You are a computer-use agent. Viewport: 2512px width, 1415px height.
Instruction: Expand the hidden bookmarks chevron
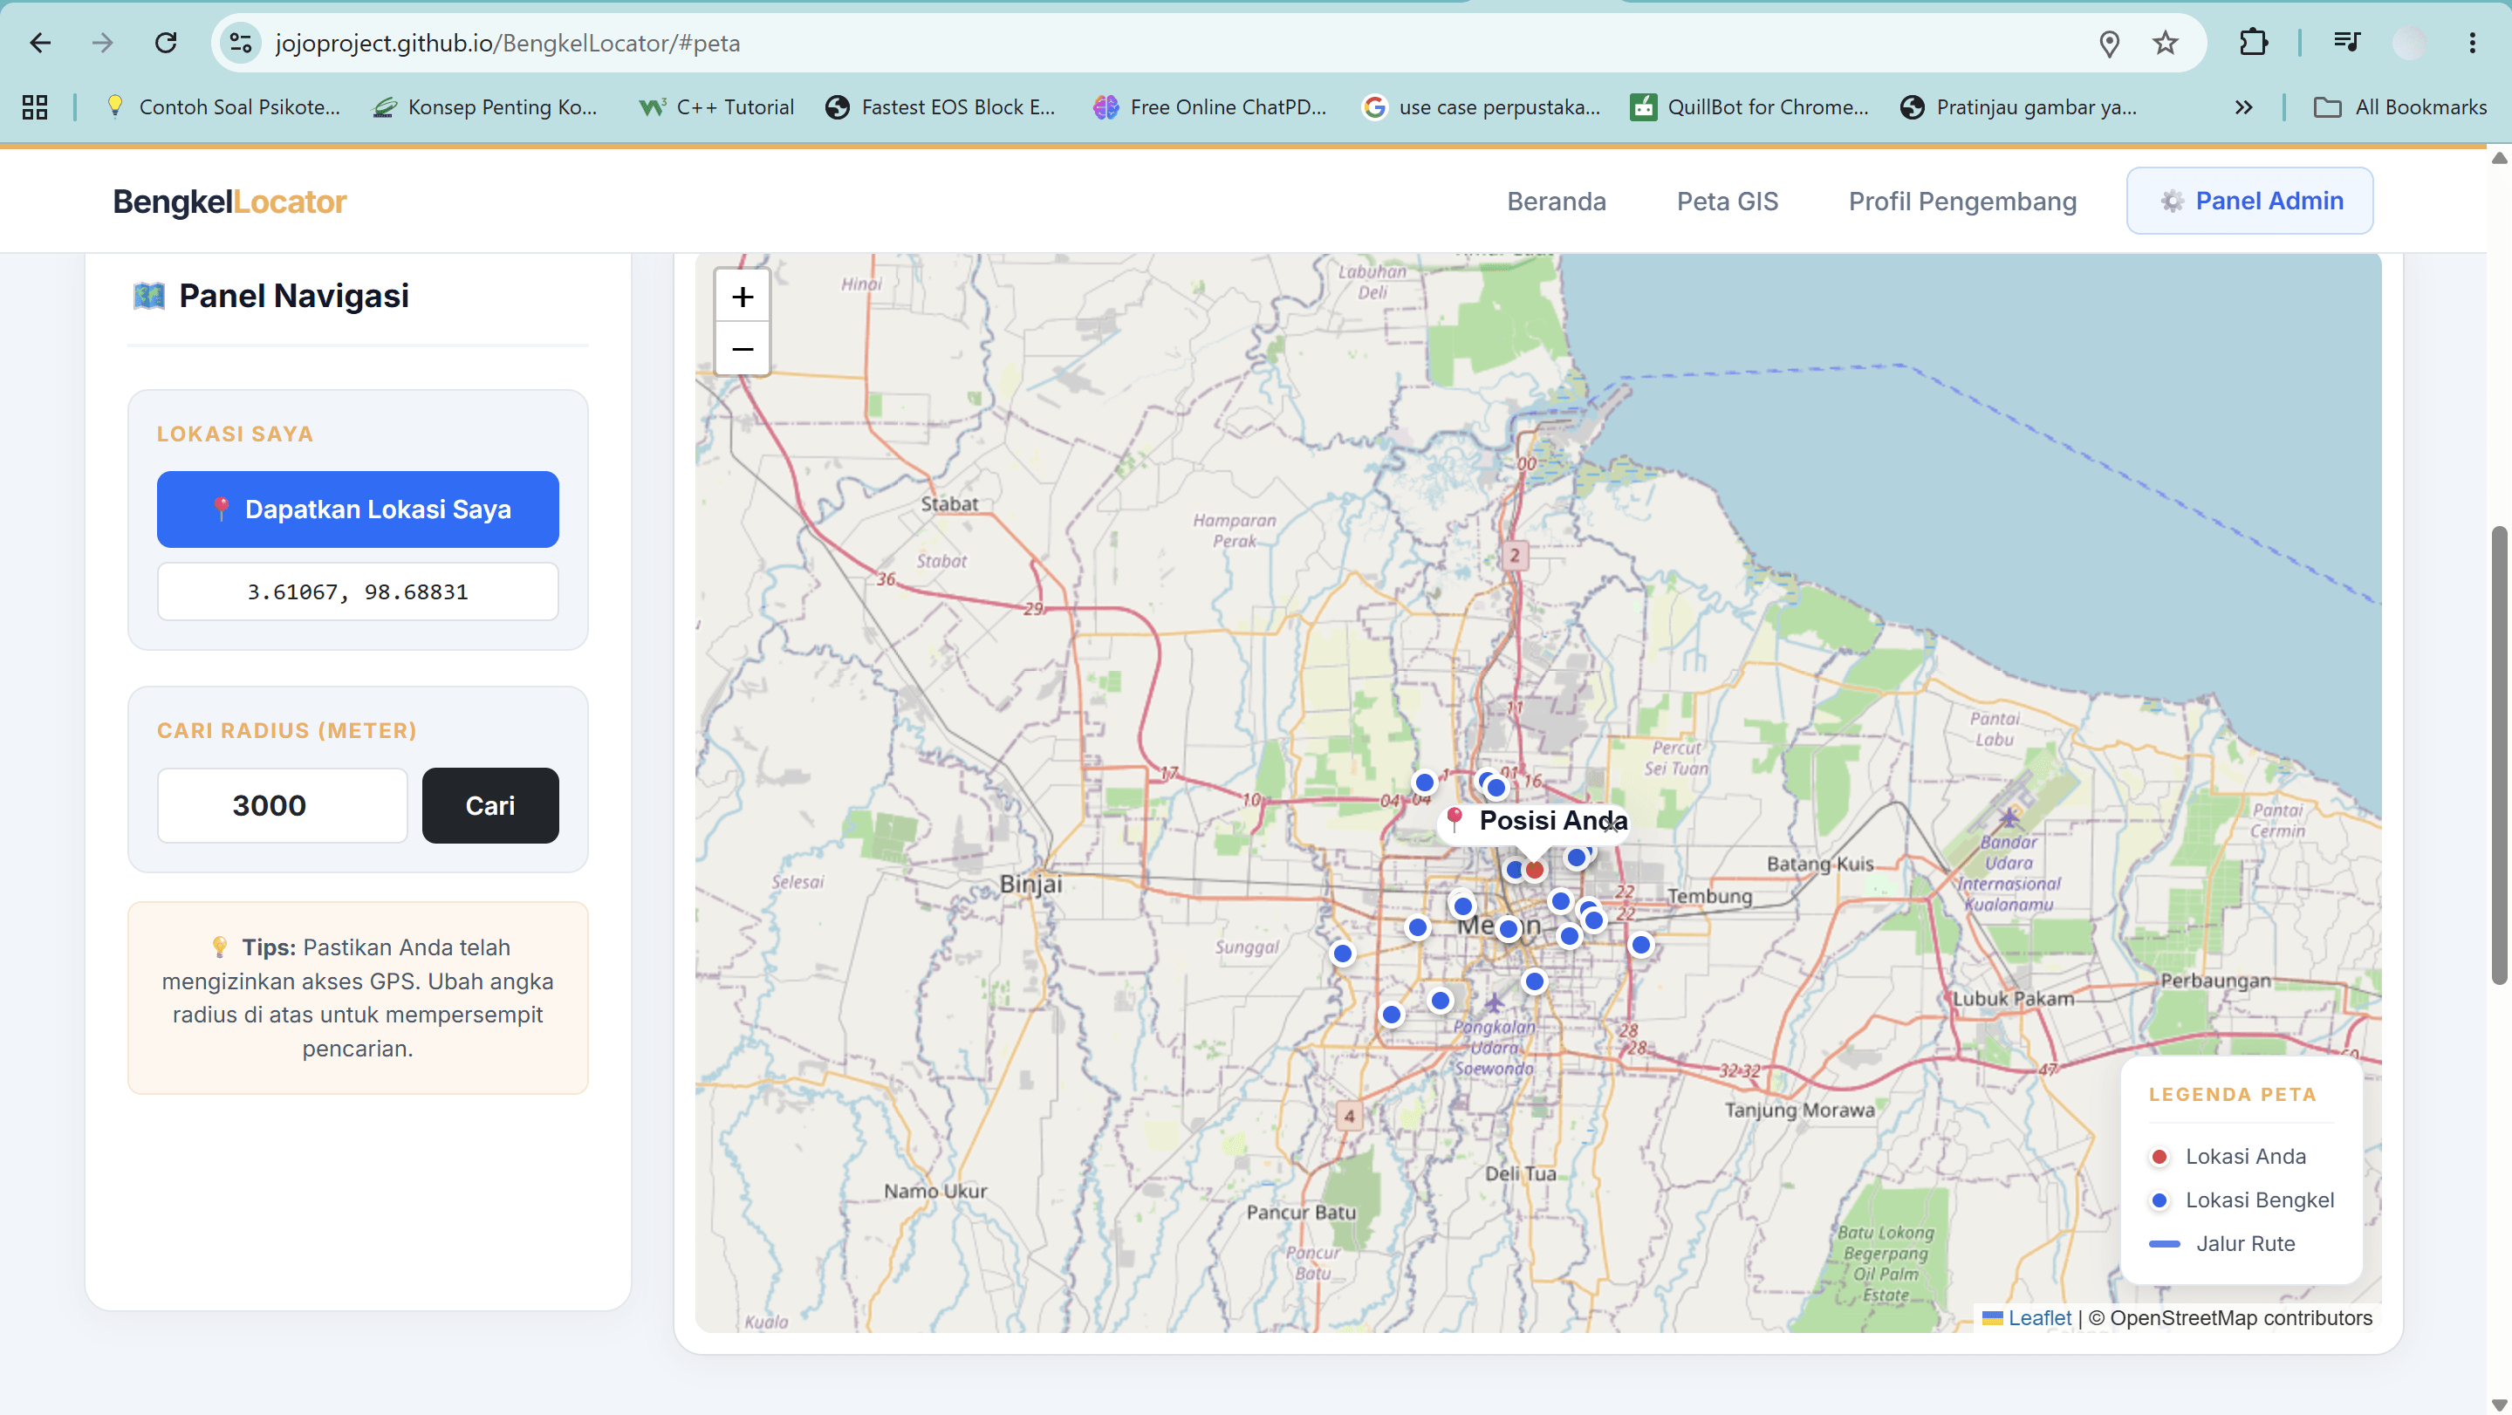[x=2244, y=107]
